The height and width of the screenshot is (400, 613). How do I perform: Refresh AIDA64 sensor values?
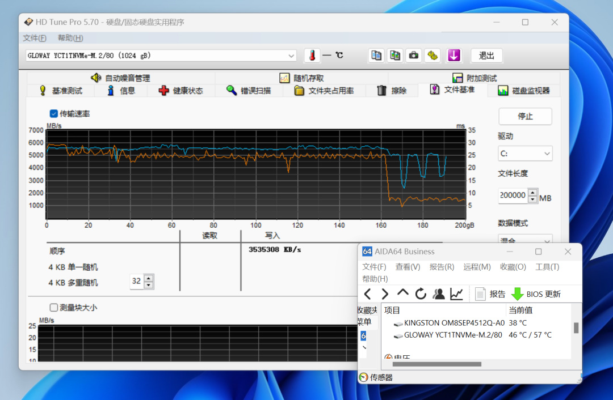pyautogui.click(x=421, y=294)
